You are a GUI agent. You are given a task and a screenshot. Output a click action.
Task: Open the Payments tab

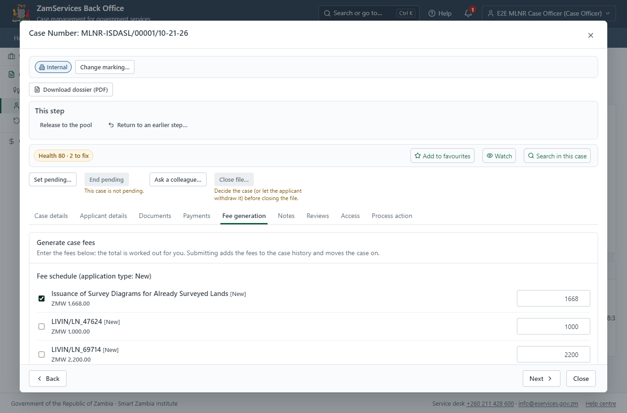[196, 216]
